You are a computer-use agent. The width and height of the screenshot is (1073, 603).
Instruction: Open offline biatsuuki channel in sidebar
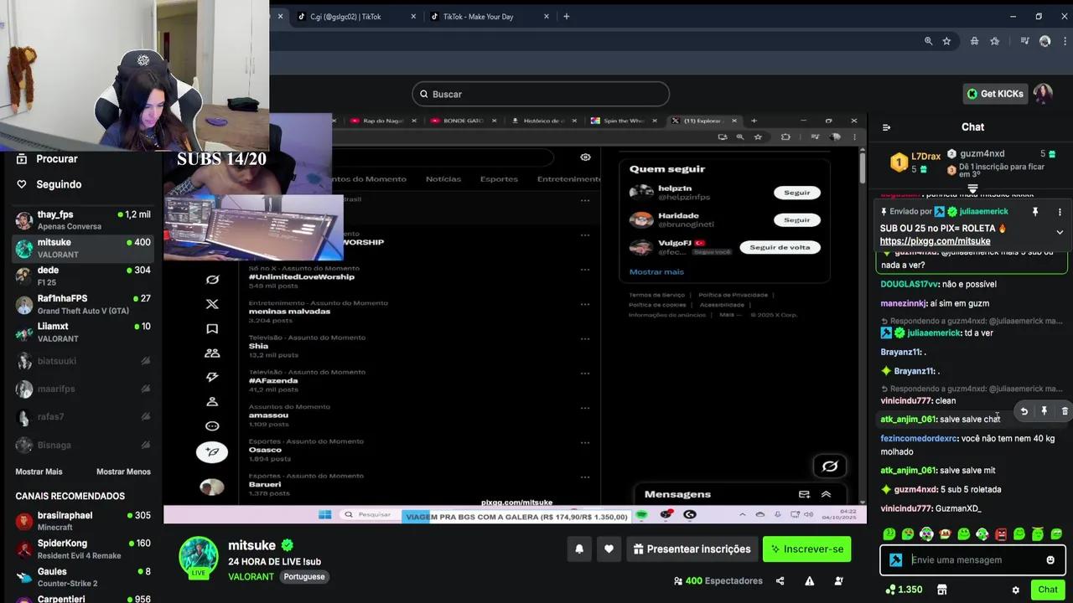click(x=82, y=361)
